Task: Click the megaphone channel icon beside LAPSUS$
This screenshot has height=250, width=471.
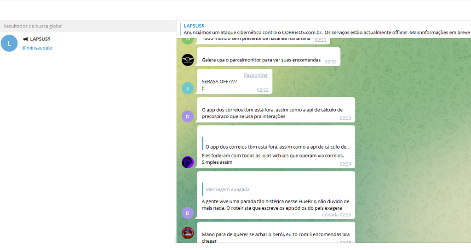Action: click(x=25, y=39)
